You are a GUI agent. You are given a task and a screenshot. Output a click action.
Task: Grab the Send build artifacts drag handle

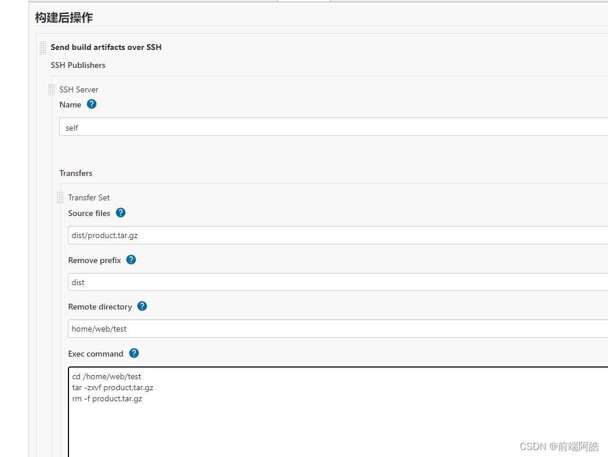click(x=43, y=48)
